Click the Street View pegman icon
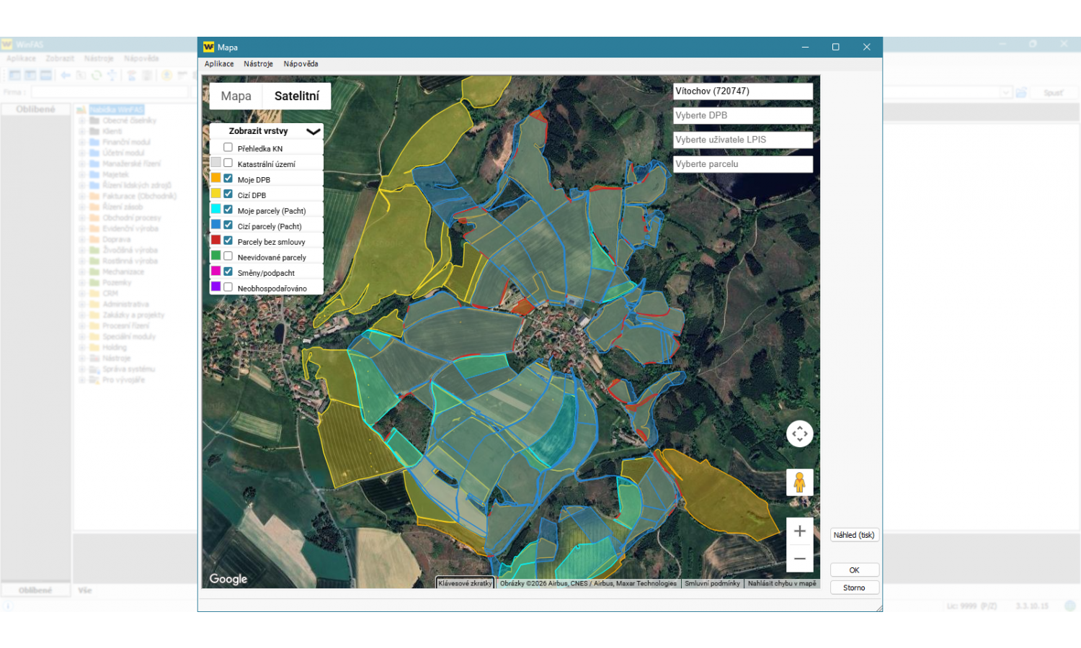Viewport: 1081px width, 648px height. point(799,482)
